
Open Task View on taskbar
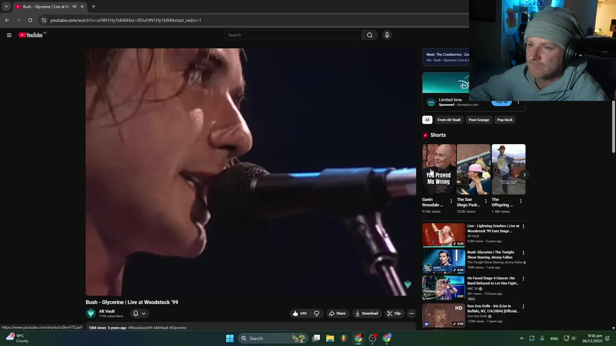click(x=316, y=338)
